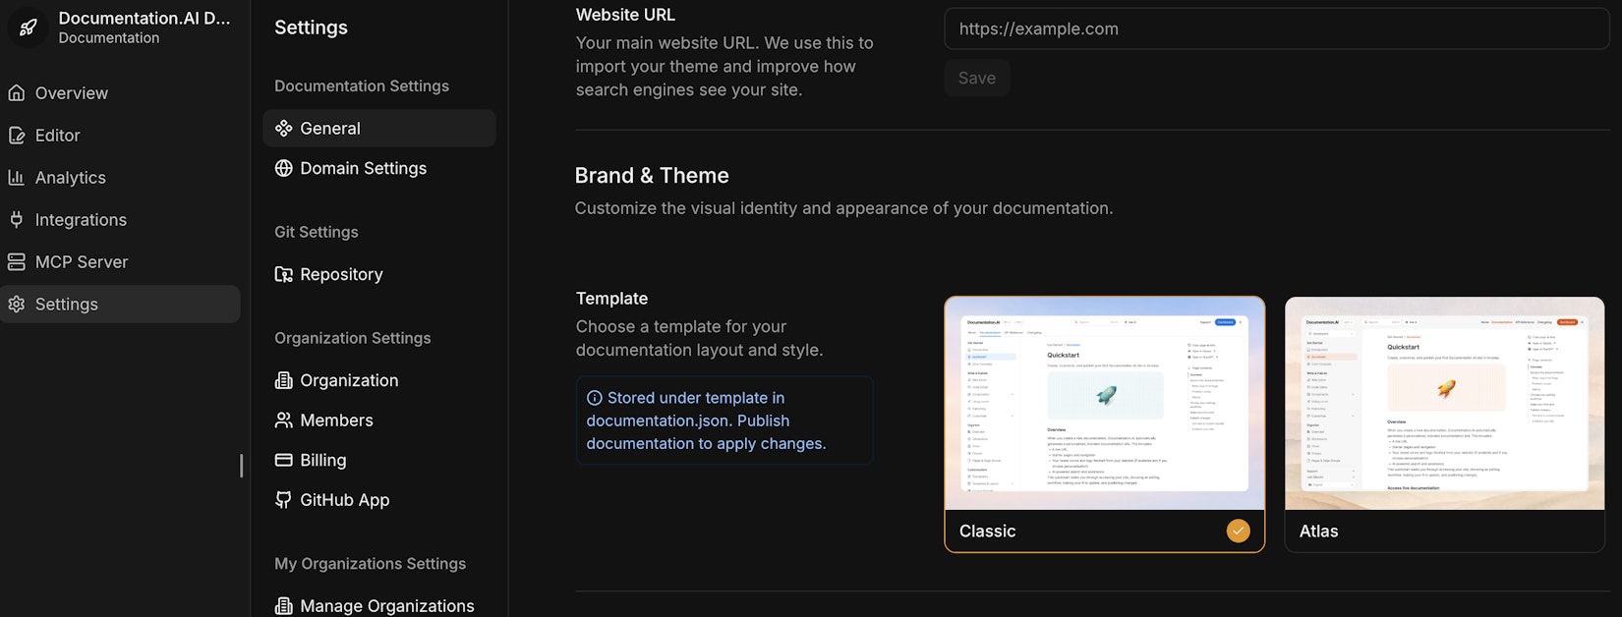The height and width of the screenshot is (617, 1622).
Task: Click the Editor pencil icon
Action: (17, 136)
